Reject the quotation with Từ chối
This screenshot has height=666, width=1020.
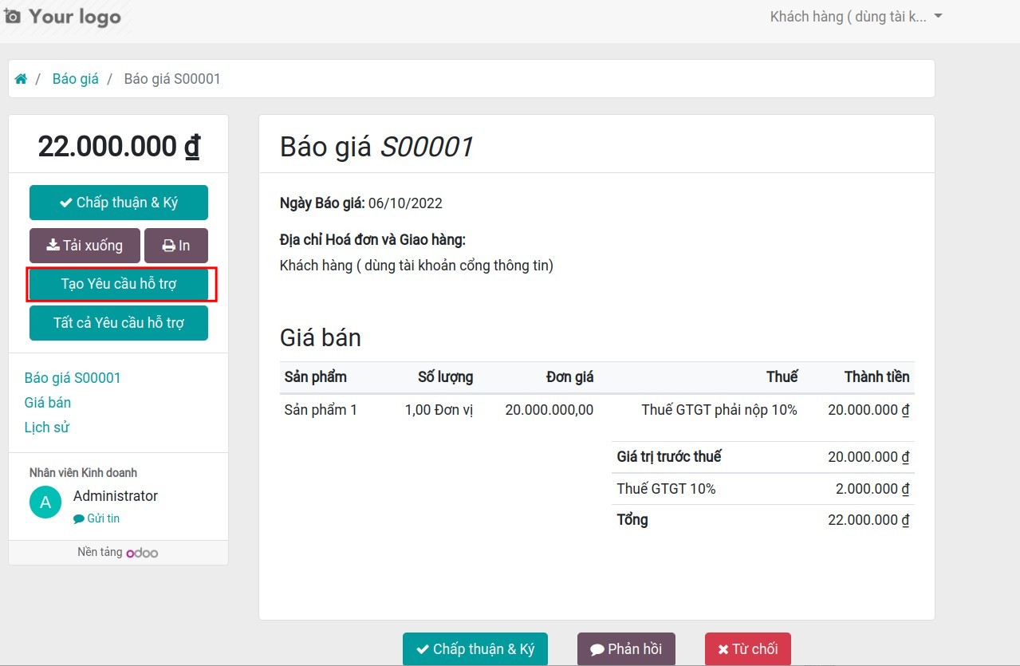(747, 649)
